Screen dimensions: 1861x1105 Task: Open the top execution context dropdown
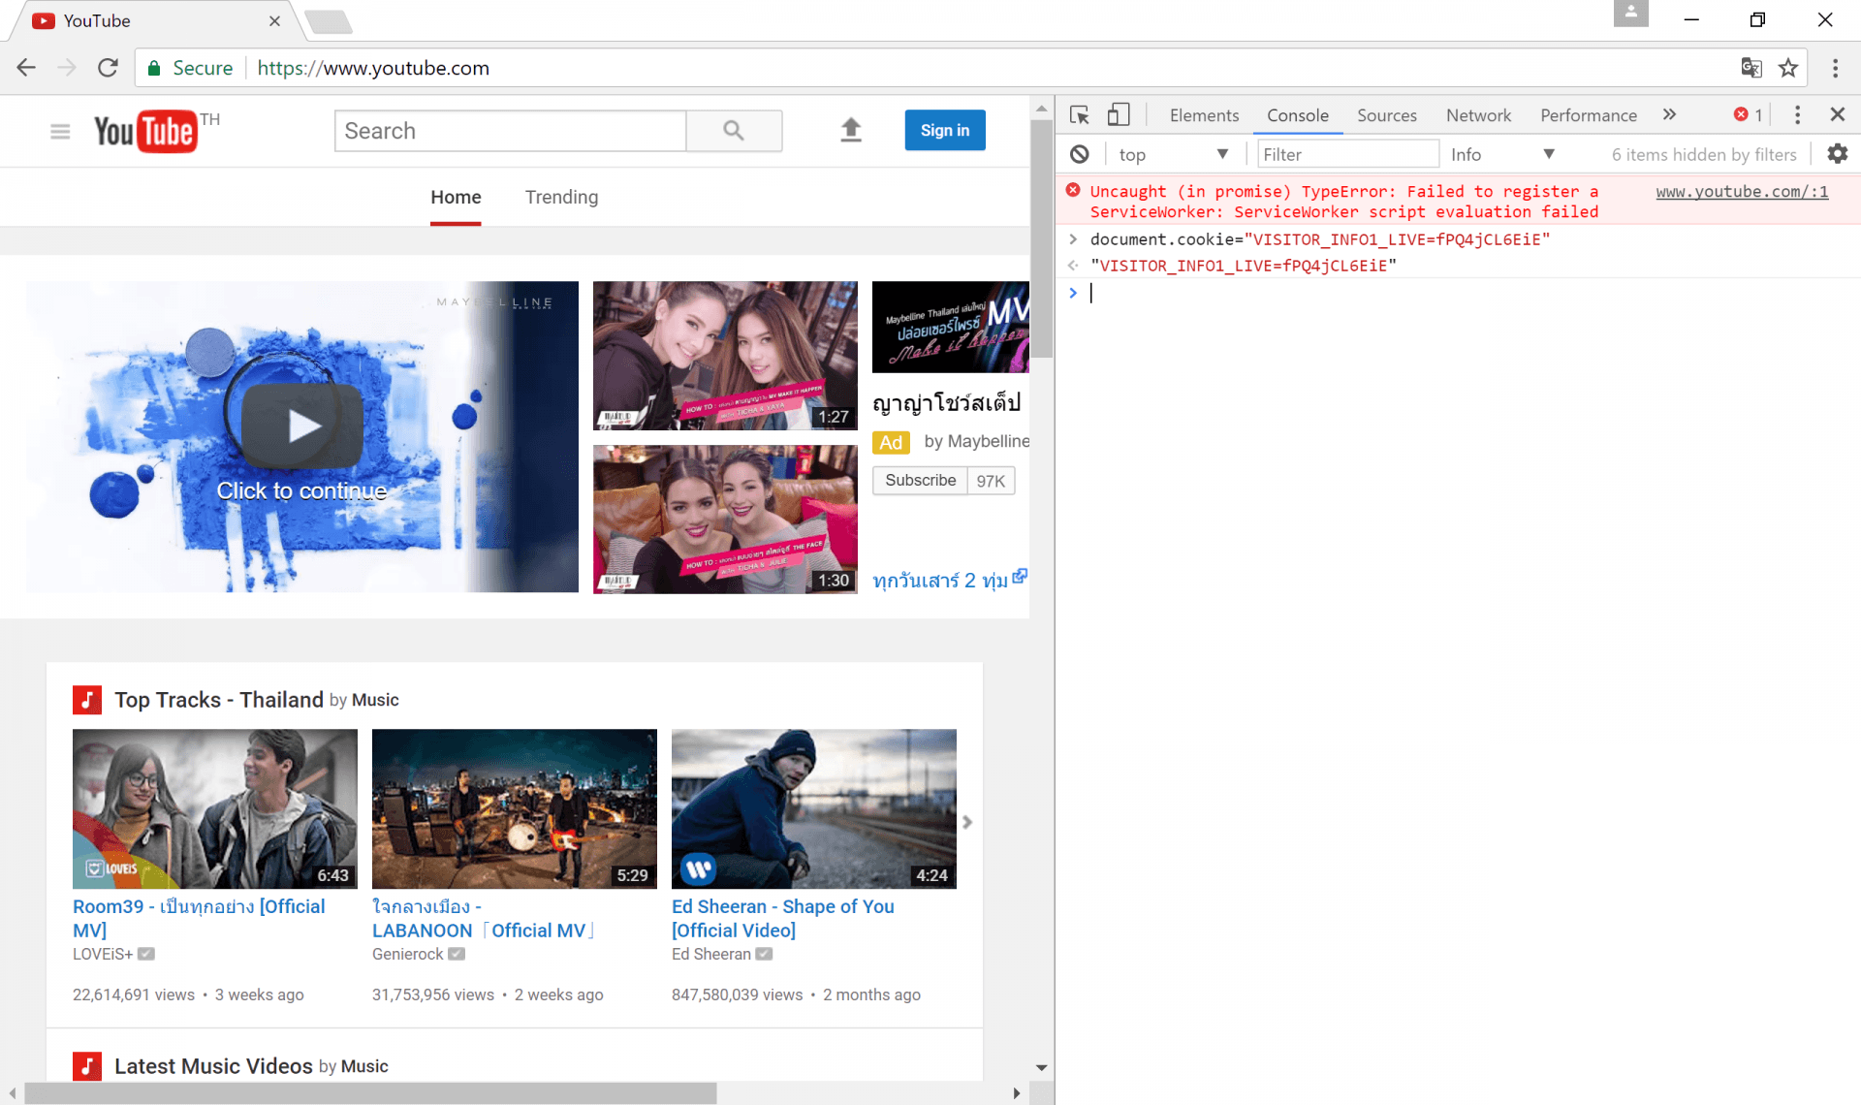[x=1173, y=154]
